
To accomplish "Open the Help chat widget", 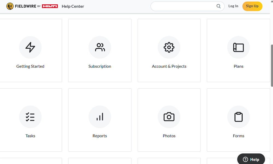I will (251, 159).
